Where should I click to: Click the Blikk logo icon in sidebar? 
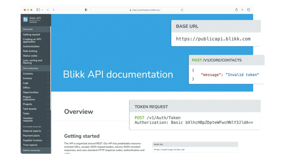tap(25, 19)
